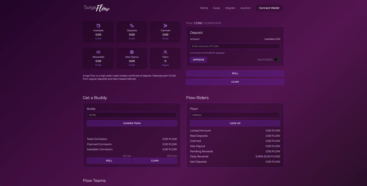Toggle the Use FLOW.L switch
The height and width of the screenshot is (186, 367).
[277, 60]
